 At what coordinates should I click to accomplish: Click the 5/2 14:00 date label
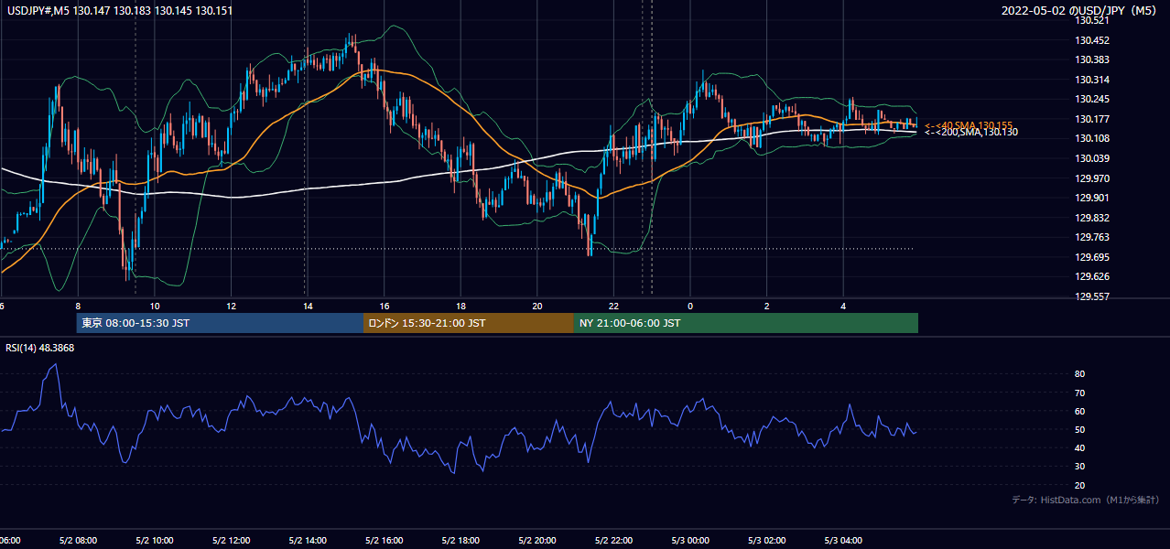(x=308, y=541)
